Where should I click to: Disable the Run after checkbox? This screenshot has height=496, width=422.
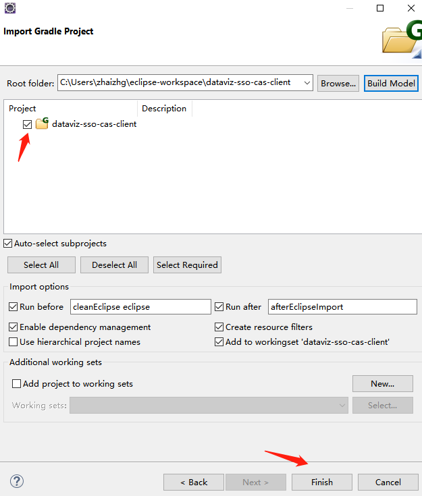tap(219, 306)
